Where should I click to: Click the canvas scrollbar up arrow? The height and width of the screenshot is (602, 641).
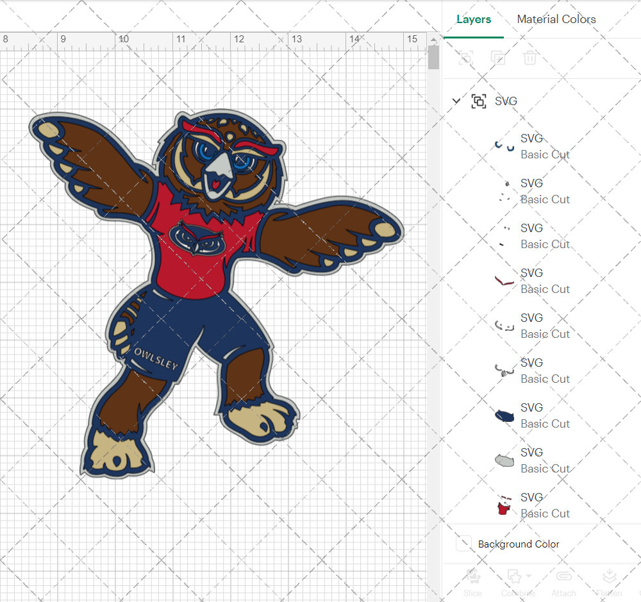pos(433,39)
